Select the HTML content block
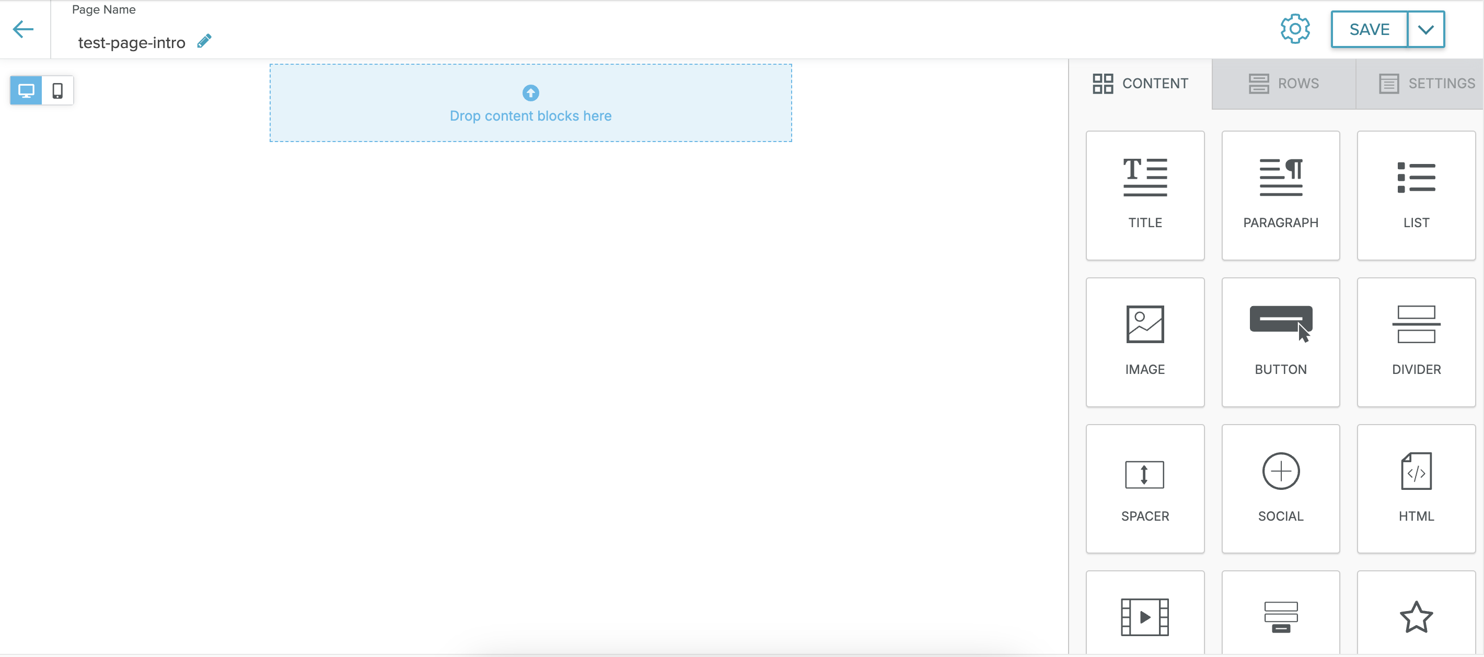 click(1416, 489)
